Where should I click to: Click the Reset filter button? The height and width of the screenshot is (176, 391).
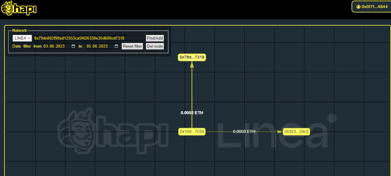coord(132,46)
